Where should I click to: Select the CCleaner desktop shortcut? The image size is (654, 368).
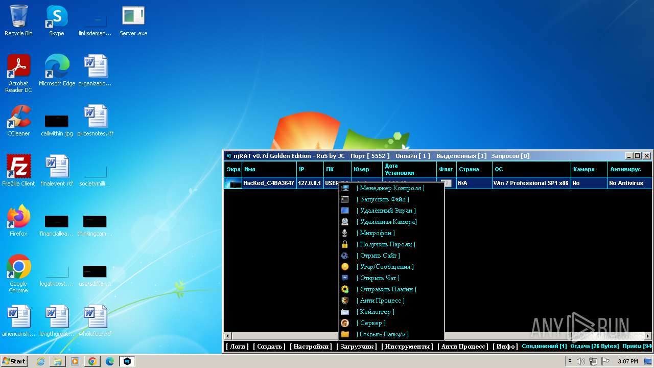pos(18,121)
